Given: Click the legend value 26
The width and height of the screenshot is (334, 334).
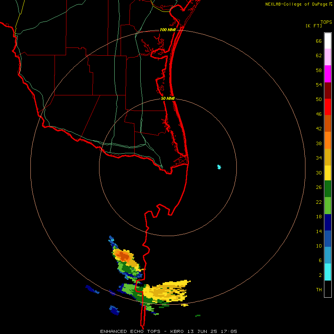Looking at the screenshot, I should tap(319, 187).
